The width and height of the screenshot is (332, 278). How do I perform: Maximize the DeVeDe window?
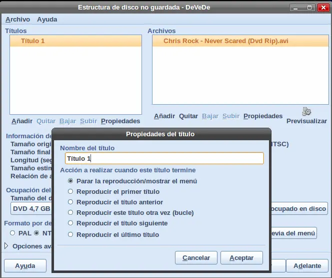[x=309, y=8]
